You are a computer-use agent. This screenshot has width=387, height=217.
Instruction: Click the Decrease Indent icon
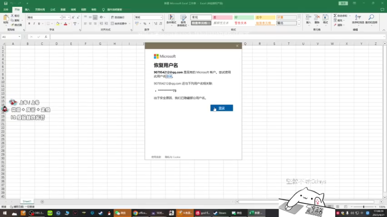[x=101, y=23]
